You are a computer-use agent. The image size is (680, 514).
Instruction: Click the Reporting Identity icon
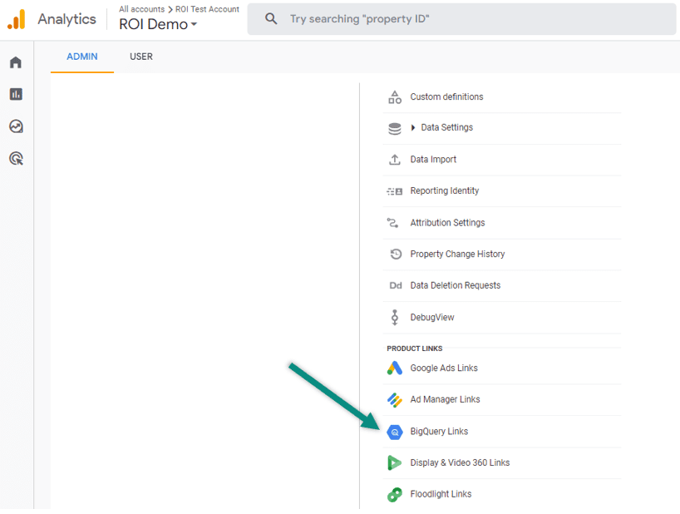(395, 191)
